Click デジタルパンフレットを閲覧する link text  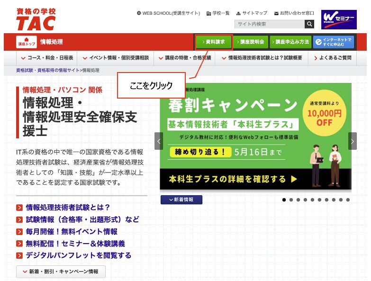pyautogui.click(x=79, y=255)
